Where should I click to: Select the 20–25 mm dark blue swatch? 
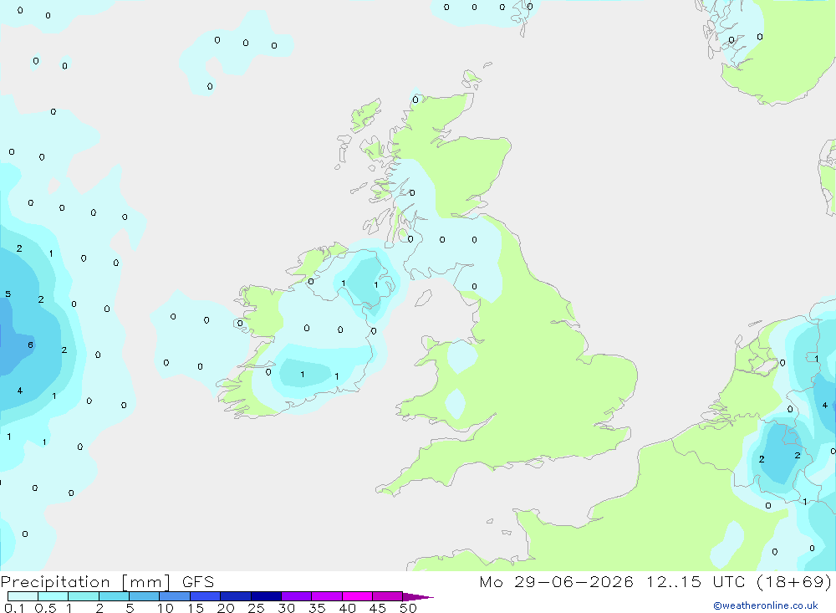click(235, 596)
